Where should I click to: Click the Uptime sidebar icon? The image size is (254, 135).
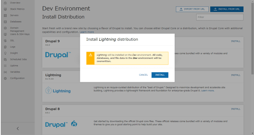5,66
